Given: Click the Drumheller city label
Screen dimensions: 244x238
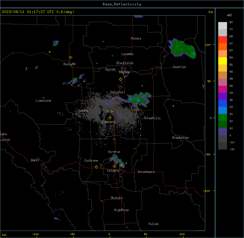Looking at the screenshot, I should click(181, 138).
